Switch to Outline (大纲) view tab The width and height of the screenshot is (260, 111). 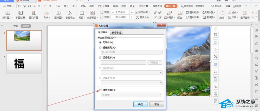click(16, 26)
